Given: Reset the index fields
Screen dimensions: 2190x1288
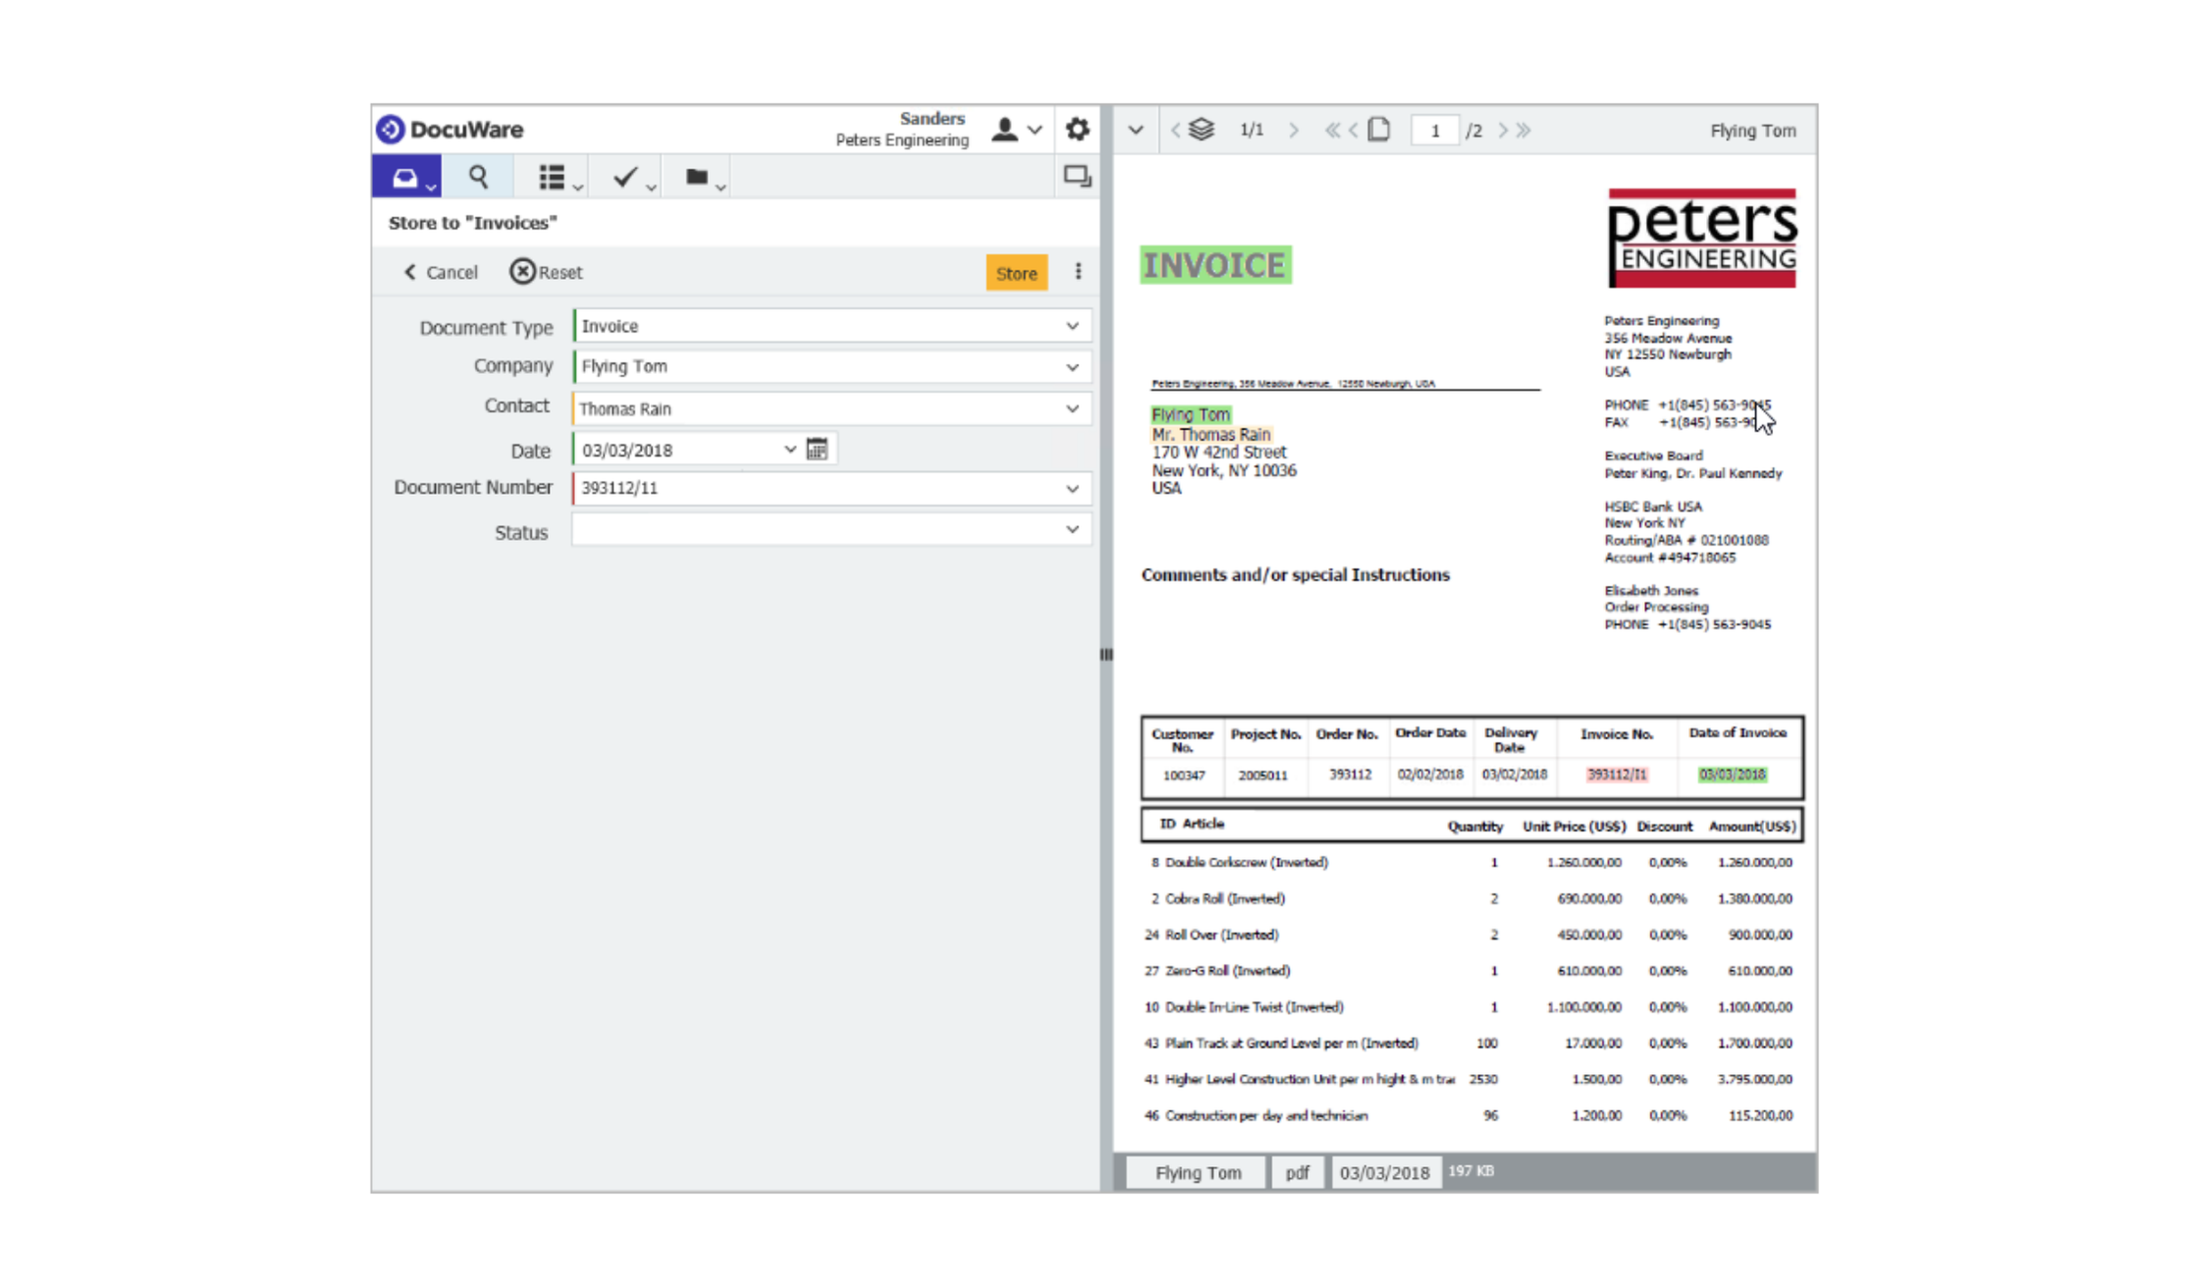Looking at the screenshot, I should point(546,272).
